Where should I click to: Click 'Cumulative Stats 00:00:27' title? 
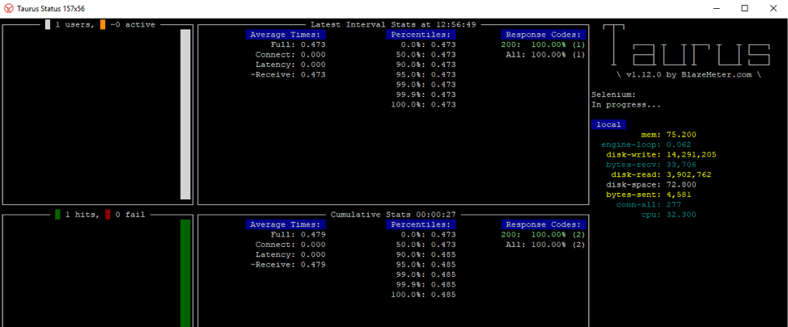click(x=393, y=215)
